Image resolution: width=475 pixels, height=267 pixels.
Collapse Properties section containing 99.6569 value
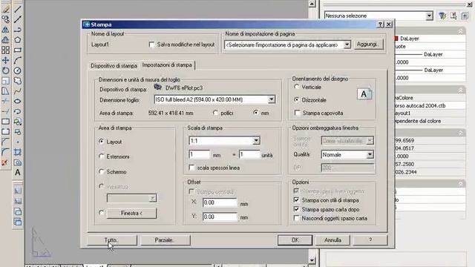[461, 133]
